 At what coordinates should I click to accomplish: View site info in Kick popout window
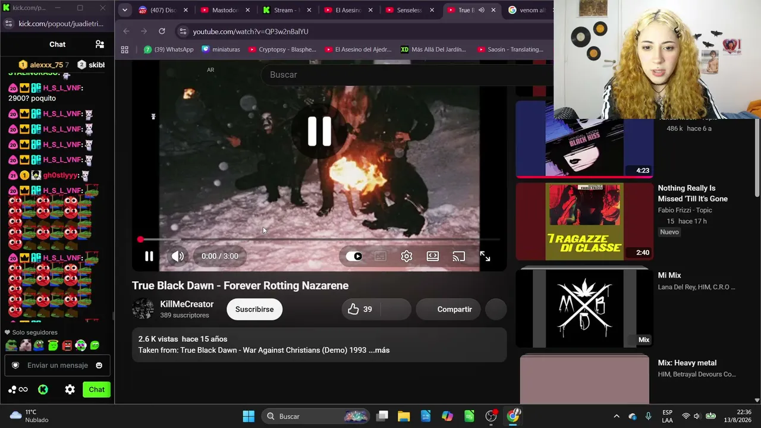pos(8,24)
